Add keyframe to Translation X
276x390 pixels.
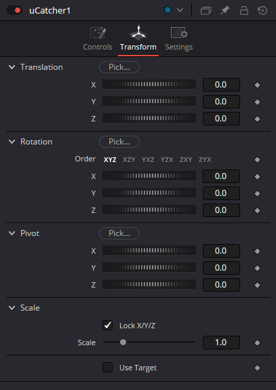[x=258, y=85]
